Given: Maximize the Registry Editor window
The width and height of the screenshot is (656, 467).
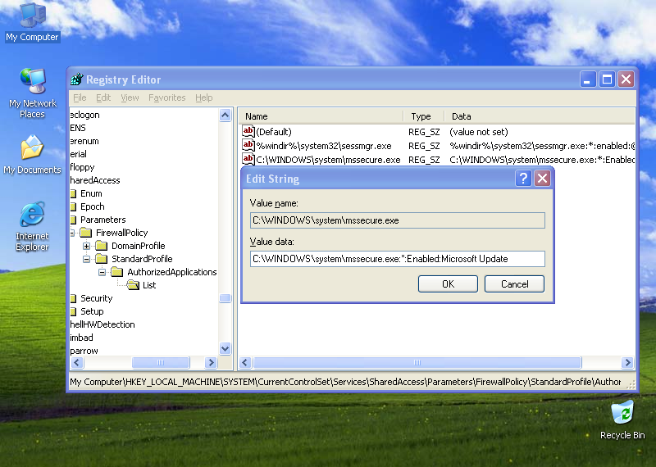Looking at the screenshot, I should 607,79.
